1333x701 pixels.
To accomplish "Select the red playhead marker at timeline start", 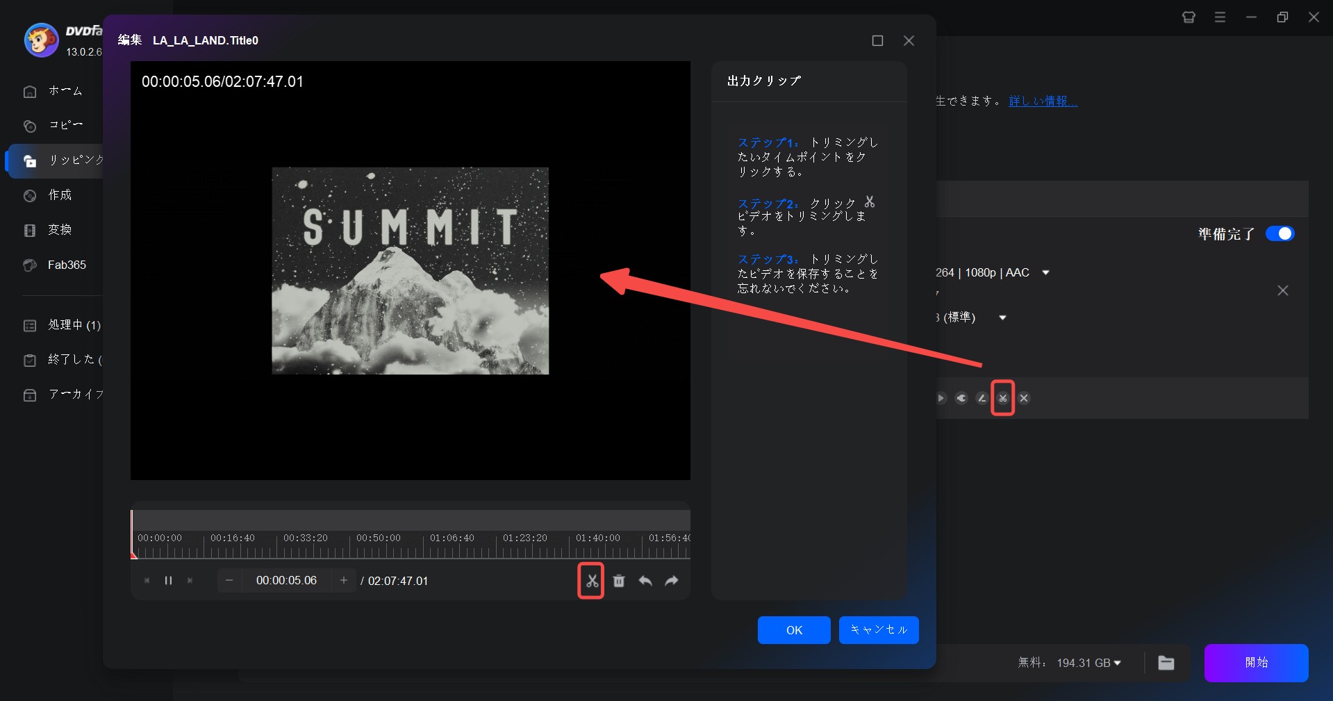I will tap(133, 554).
